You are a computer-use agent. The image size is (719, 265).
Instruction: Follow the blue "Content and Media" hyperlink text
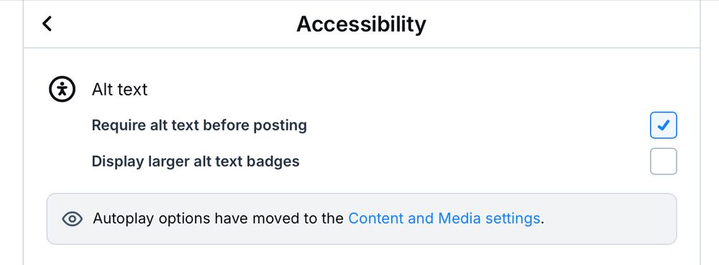pos(415,218)
